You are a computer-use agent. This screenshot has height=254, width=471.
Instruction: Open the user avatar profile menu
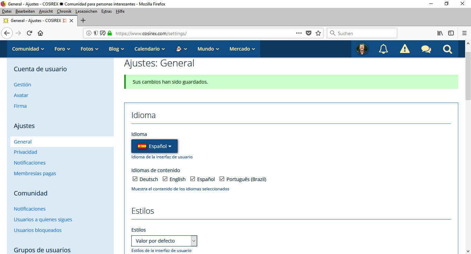pyautogui.click(x=362, y=49)
